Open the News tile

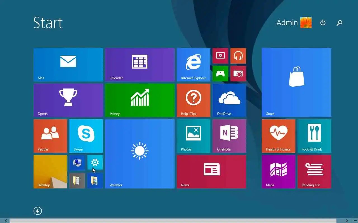pos(211,172)
